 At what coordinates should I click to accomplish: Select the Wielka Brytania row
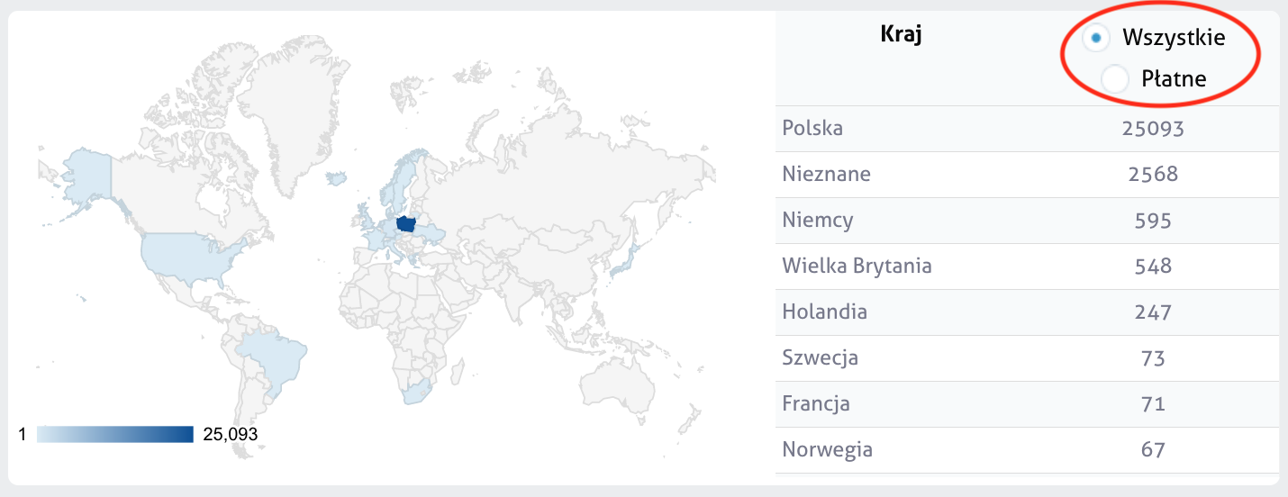(x=1027, y=266)
